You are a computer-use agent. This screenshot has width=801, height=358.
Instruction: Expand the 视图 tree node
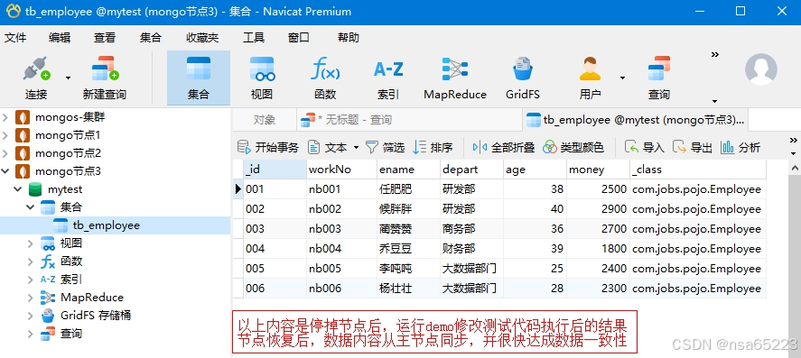31,243
